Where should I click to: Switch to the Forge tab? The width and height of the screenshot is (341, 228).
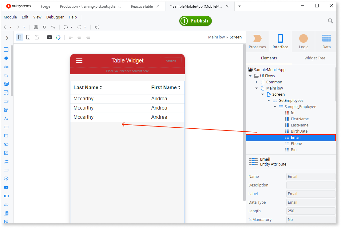(x=46, y=6)
